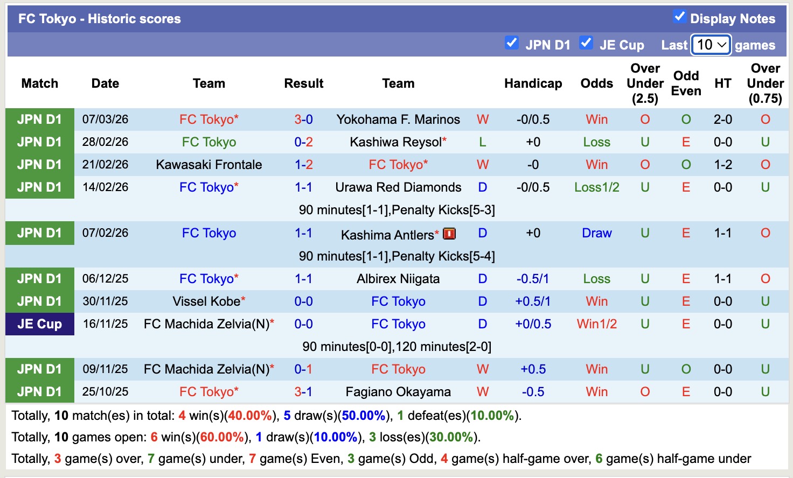
Task: Click the FC Tokyo - Historic scores title
Action: [99, 18]
